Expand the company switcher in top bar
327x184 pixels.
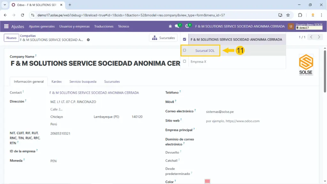coord(240,26)
